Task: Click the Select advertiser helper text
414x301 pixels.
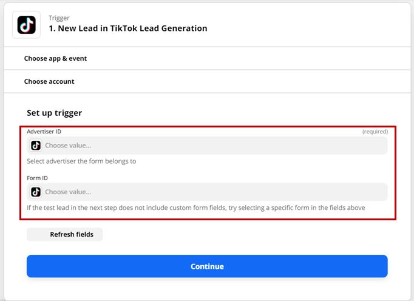Action: [81, 161]
